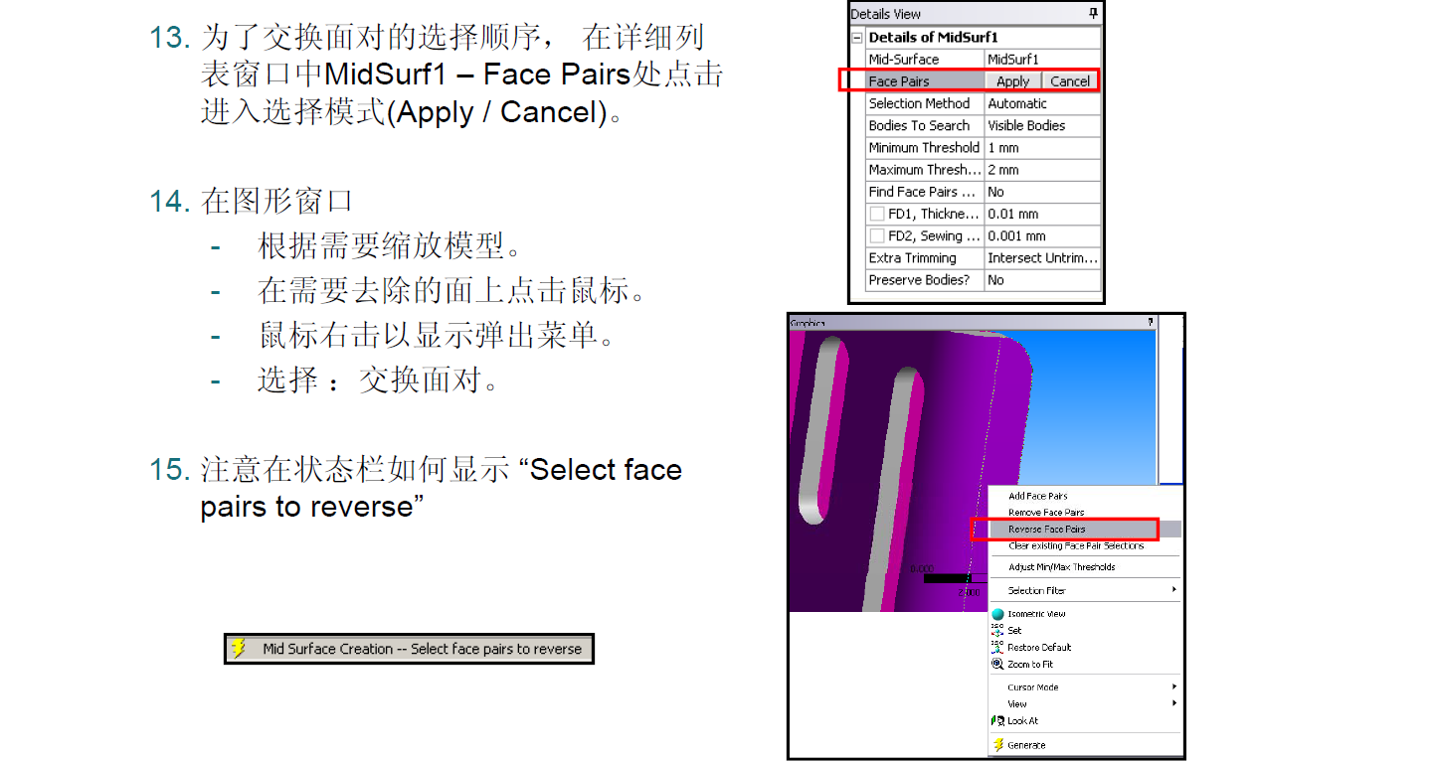The image size is (1439, 763).
Task: Click the ISO Set icon in menu
Action: pyautogui.click(x=997, y=630)
